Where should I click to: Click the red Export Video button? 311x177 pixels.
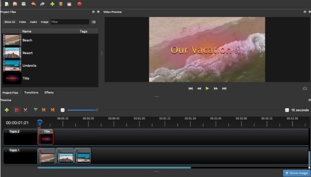coord(79,4)
